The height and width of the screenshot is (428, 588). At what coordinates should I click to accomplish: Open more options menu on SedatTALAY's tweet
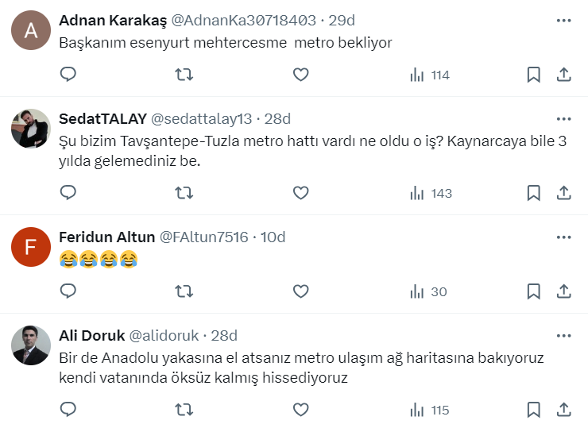click(x=563, y=119)
